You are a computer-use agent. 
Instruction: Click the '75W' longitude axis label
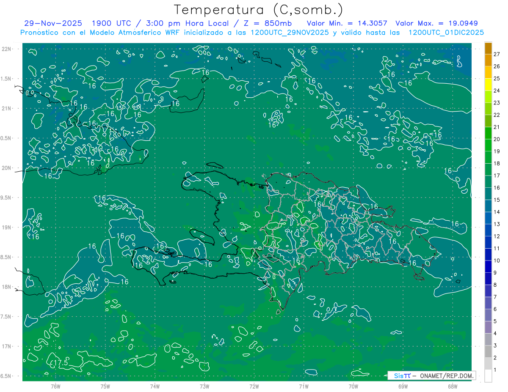coord(105,386)
